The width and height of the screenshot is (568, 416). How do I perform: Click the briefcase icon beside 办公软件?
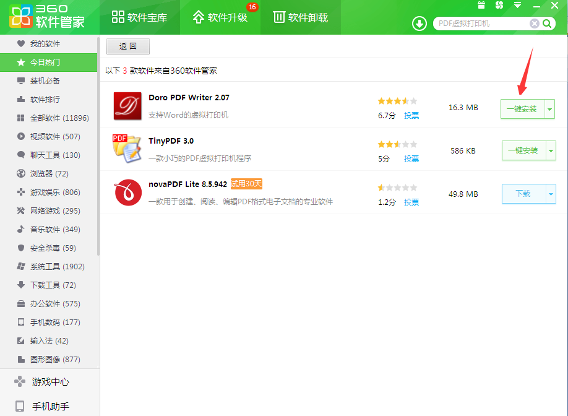pyautogui.click(x=21, y=304)
